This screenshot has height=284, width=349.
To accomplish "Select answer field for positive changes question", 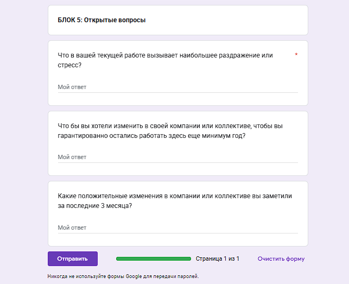I will (177, 228).
